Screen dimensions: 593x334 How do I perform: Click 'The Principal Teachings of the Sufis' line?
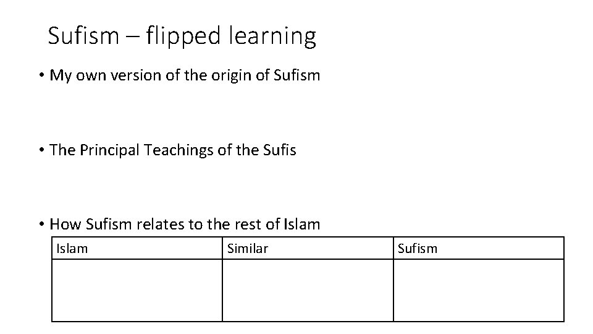point(173,150)
